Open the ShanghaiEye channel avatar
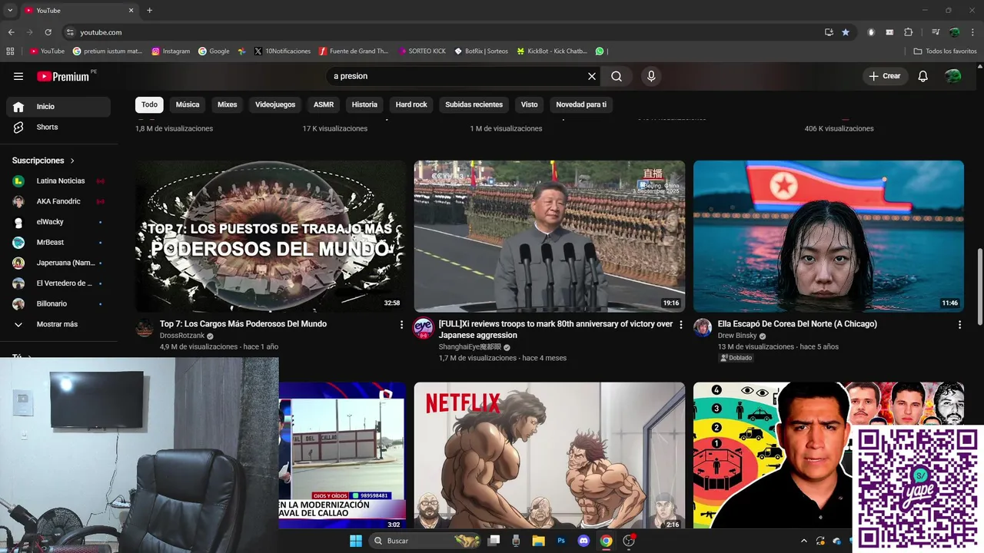Viewport: 984px width, 553px height. click(424, 328)
